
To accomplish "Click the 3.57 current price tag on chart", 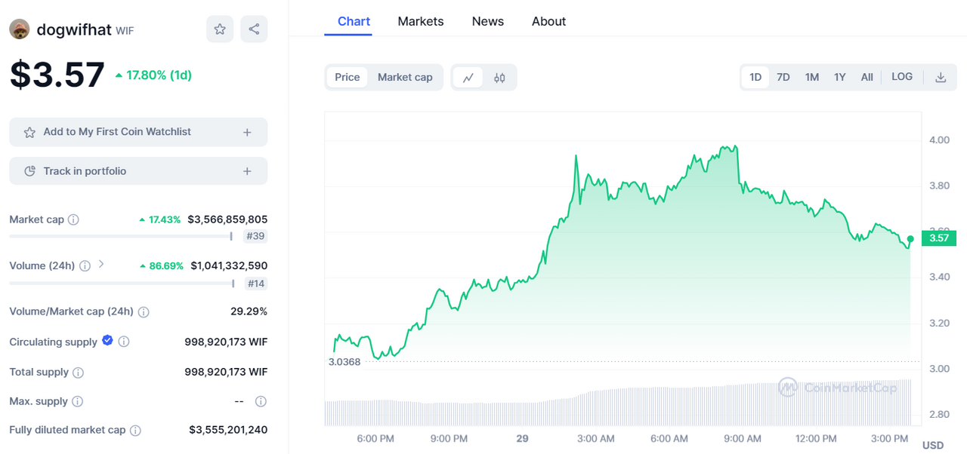I will pyautogui.click(x=939, y=238).
